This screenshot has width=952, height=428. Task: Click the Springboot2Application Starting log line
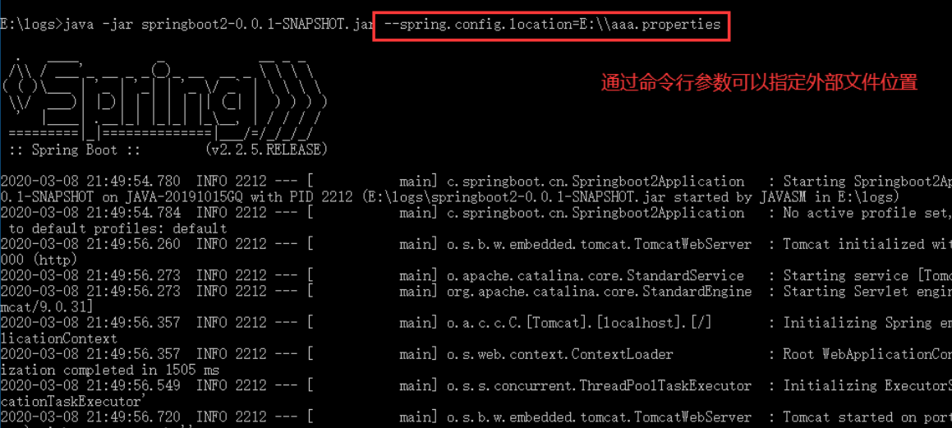tap(476, 181)
